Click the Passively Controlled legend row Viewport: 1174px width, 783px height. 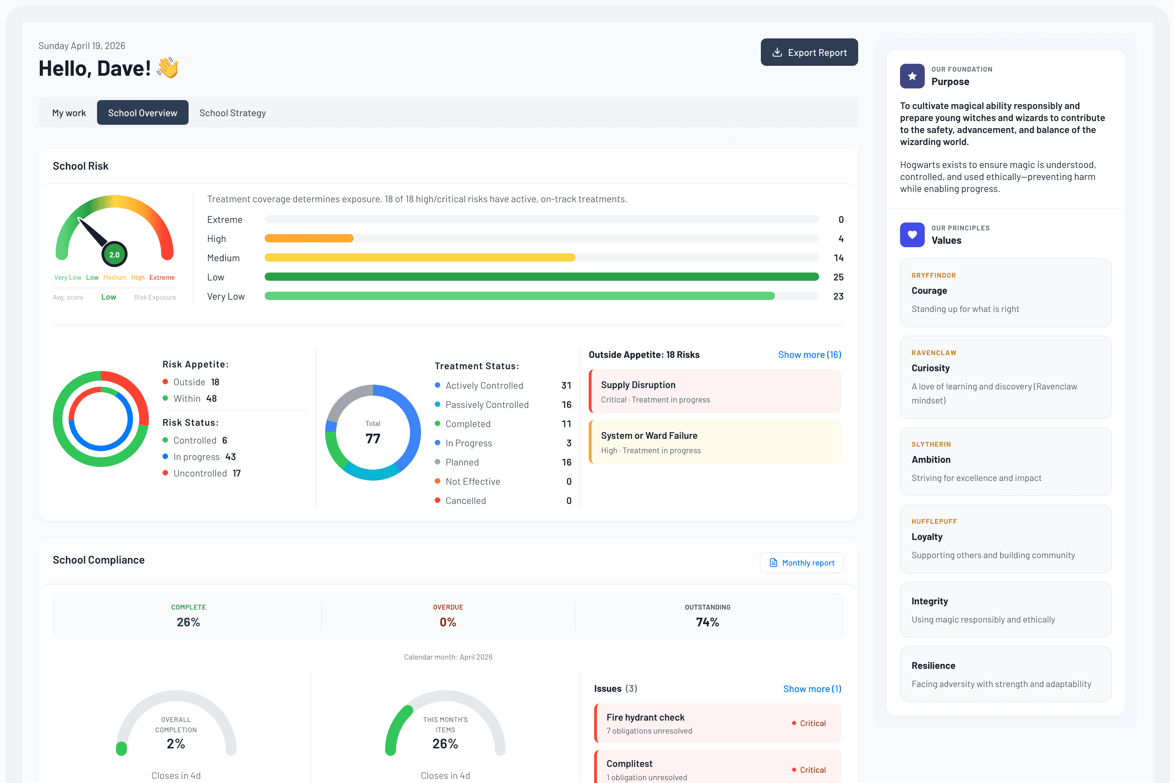(x=503, y=405)
